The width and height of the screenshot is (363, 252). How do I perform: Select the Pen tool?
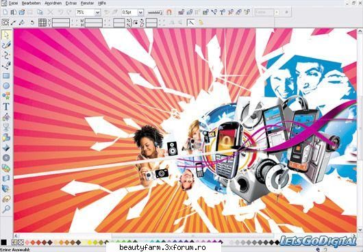[6, 66]
